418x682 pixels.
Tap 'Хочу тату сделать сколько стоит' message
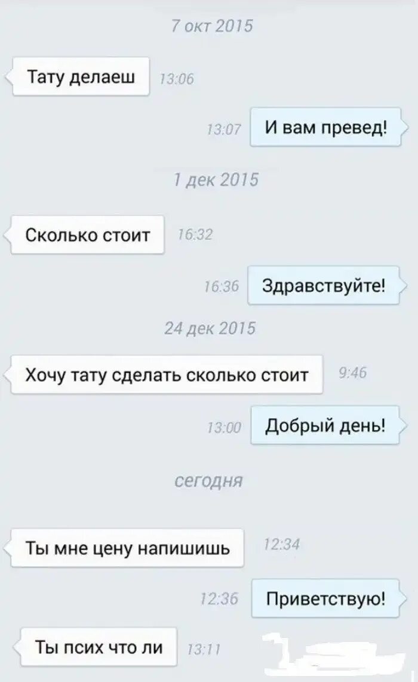pos(167,375)
